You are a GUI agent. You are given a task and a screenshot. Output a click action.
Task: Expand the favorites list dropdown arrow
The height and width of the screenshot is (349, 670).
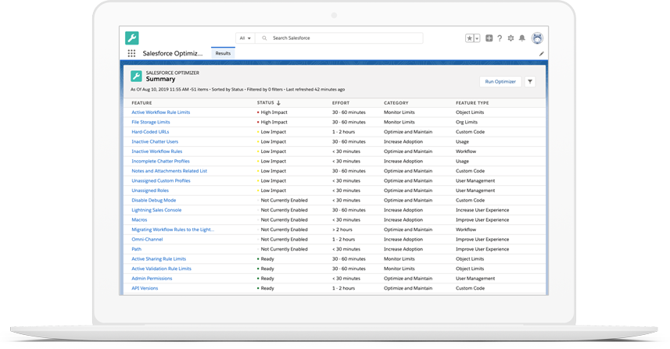(x=477, y=38)
